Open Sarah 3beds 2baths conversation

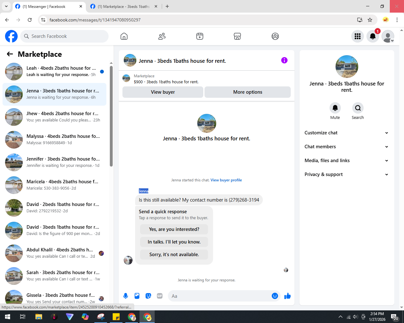[54, 276]
